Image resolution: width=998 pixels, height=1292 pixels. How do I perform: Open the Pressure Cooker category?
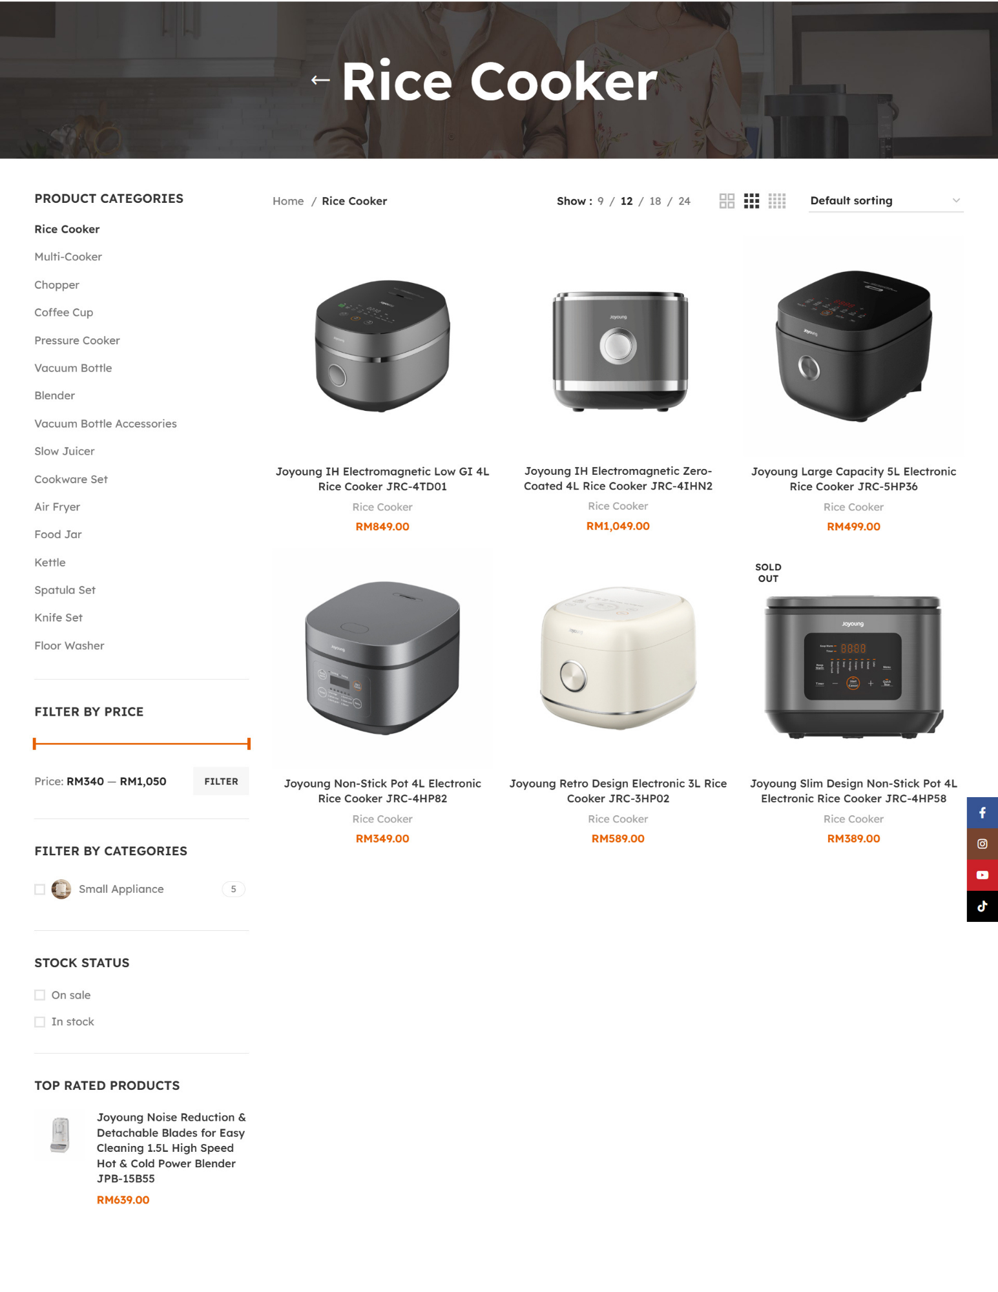tap(77, 340)
